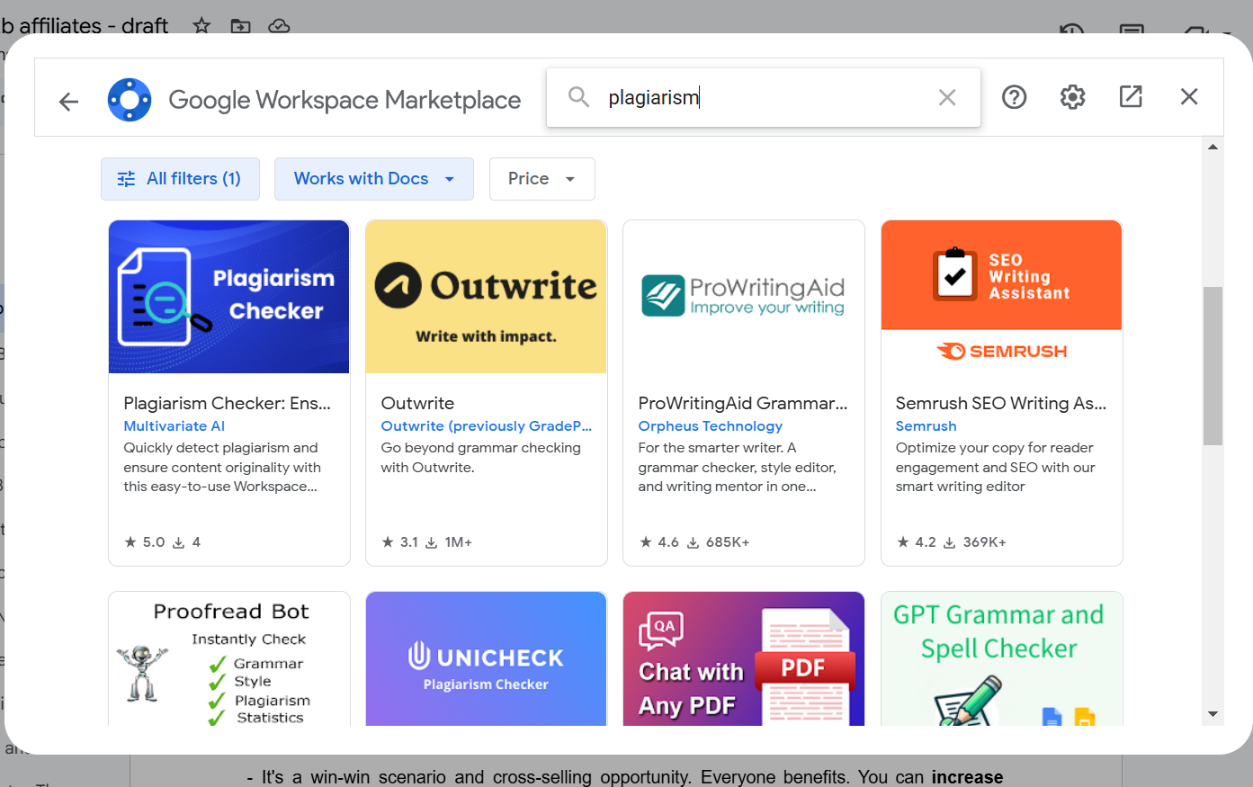Open Marketplace settings gear icon

tap(1072, 97)
